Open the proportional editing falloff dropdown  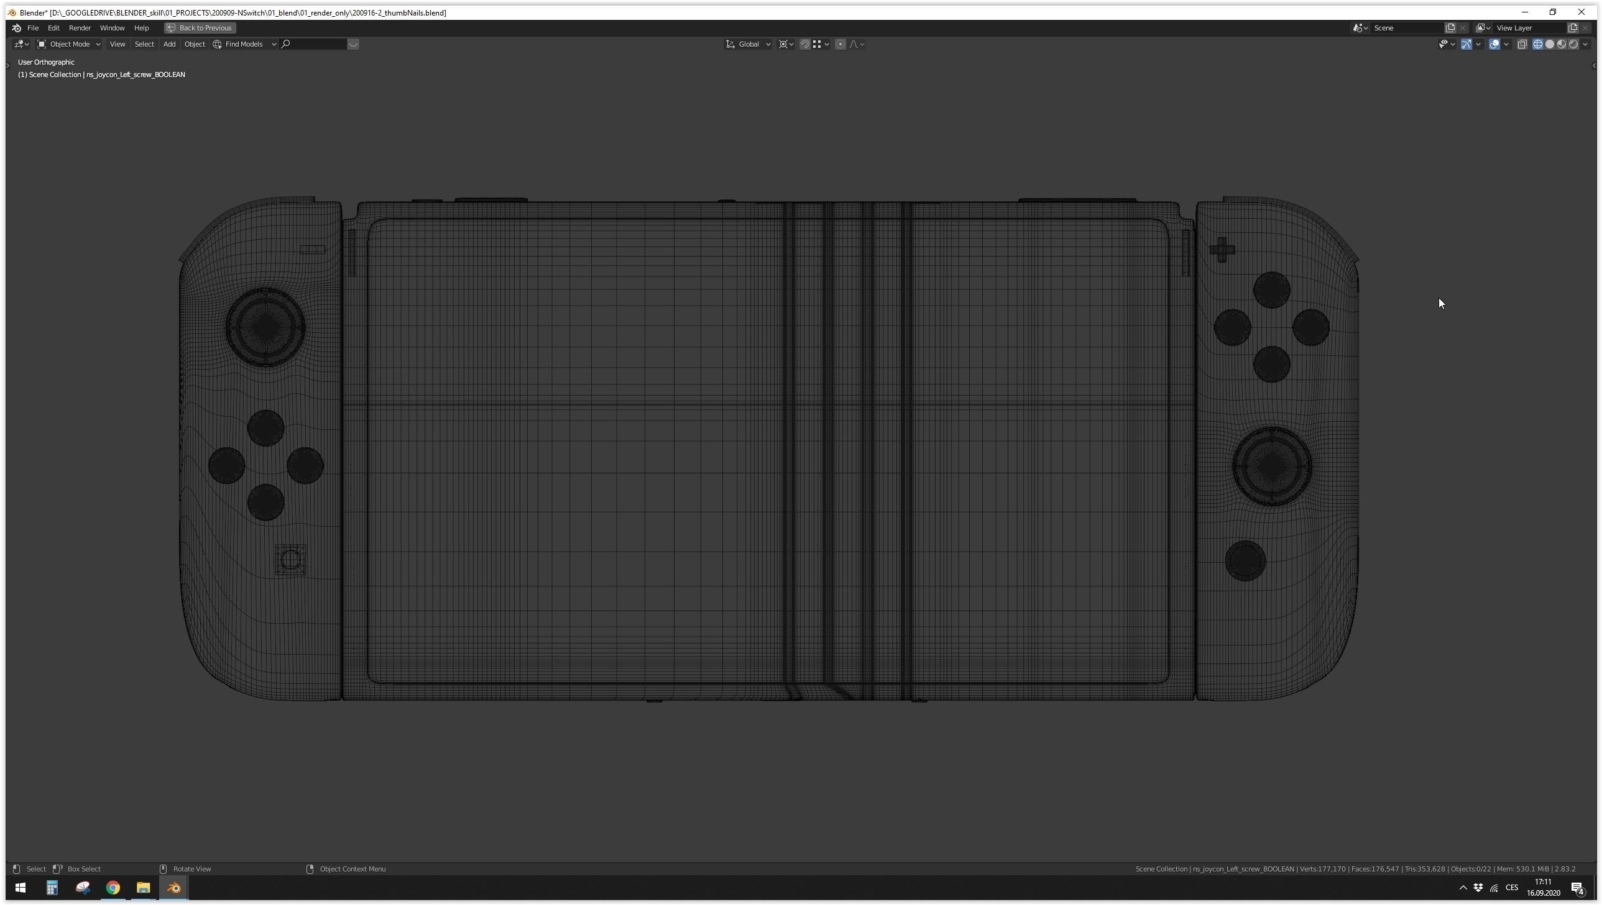tap(857, 44)
